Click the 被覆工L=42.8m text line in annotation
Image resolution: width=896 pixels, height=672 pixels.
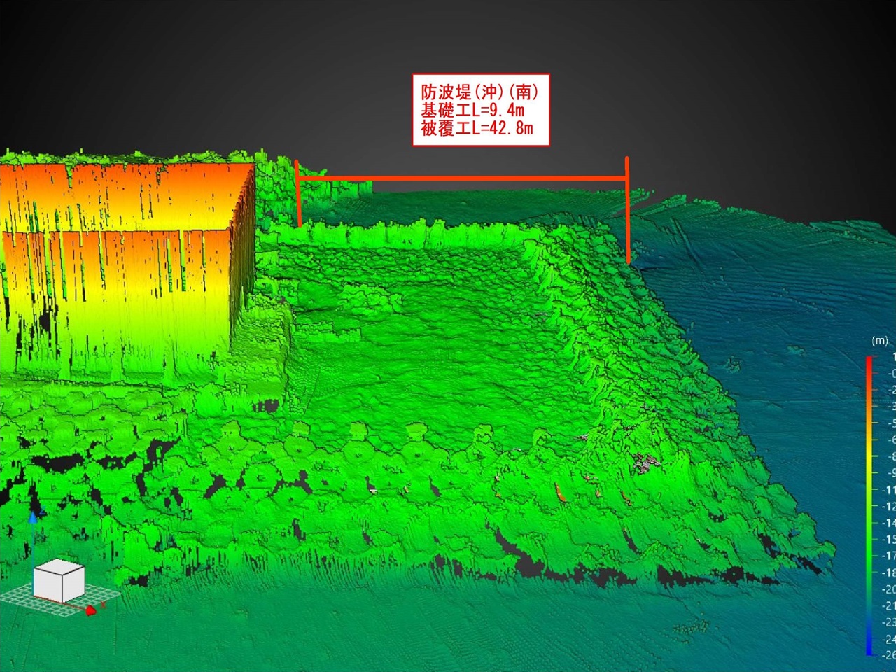coord(476,127)
